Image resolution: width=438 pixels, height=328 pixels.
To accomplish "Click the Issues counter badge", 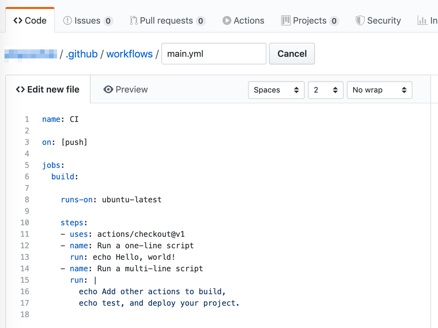I will (108, 21).
